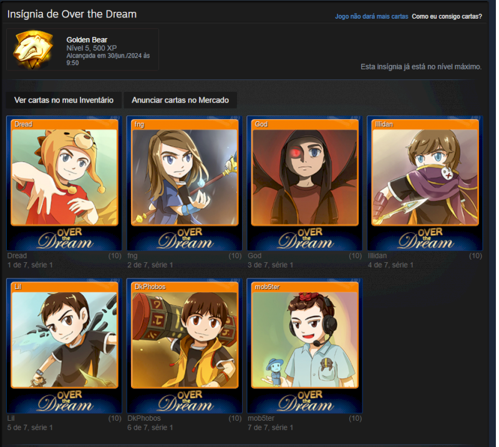Click the (10) count beside mob5ter
Screen dimensions: 499x447
(355, 418)
